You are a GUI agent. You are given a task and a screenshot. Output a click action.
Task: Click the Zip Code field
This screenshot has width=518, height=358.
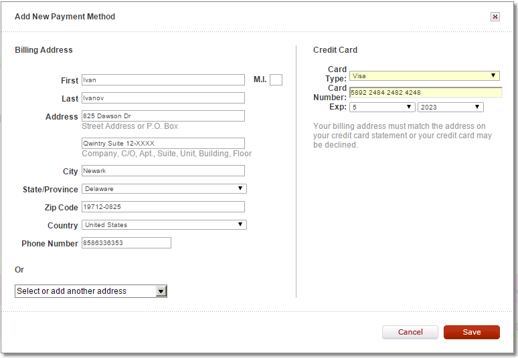click(x=163, y=206)
